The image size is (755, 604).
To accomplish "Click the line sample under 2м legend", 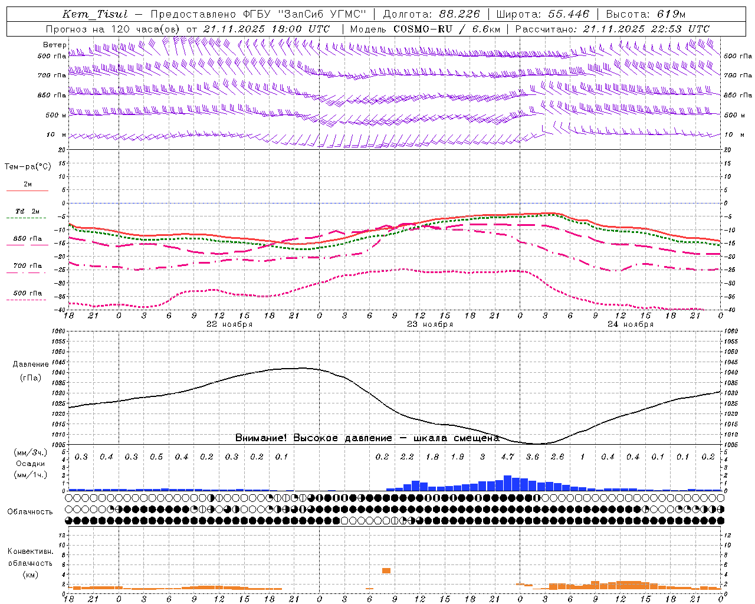I will tap(27, 191).
